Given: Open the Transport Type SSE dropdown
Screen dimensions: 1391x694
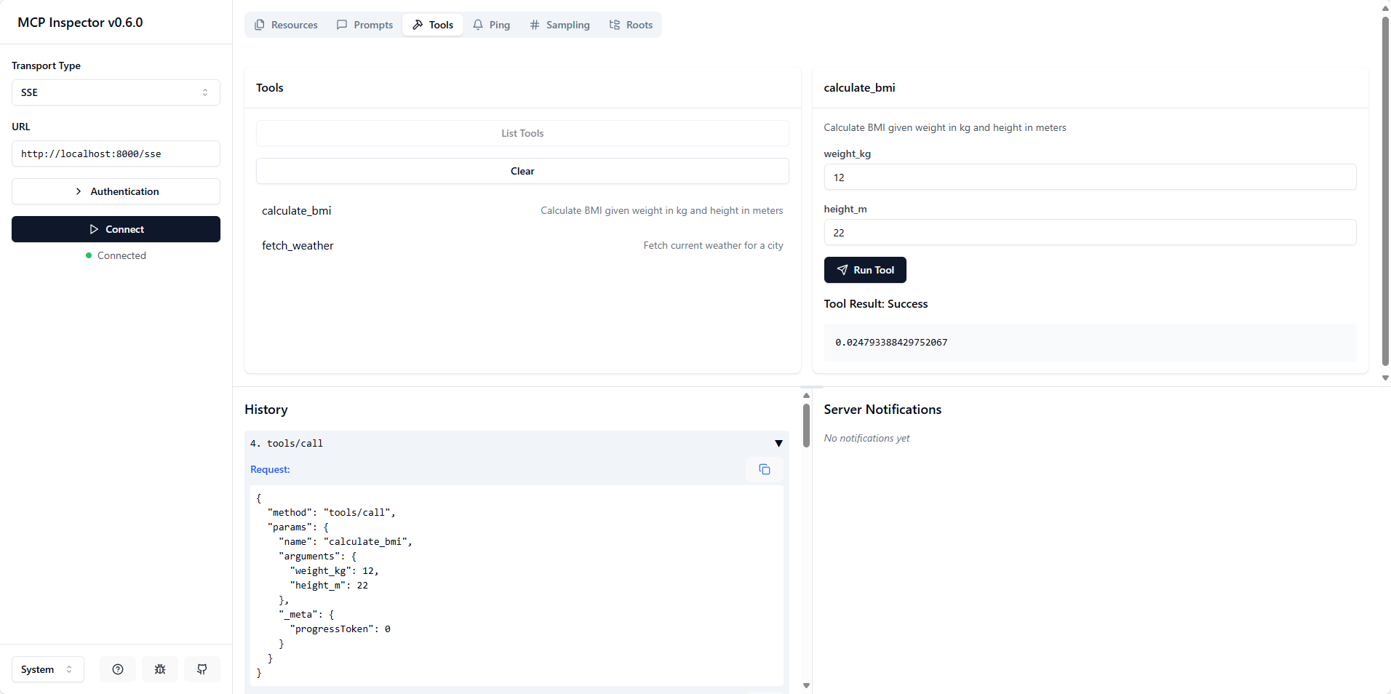Looking at the screenshot, I should 116,92.
